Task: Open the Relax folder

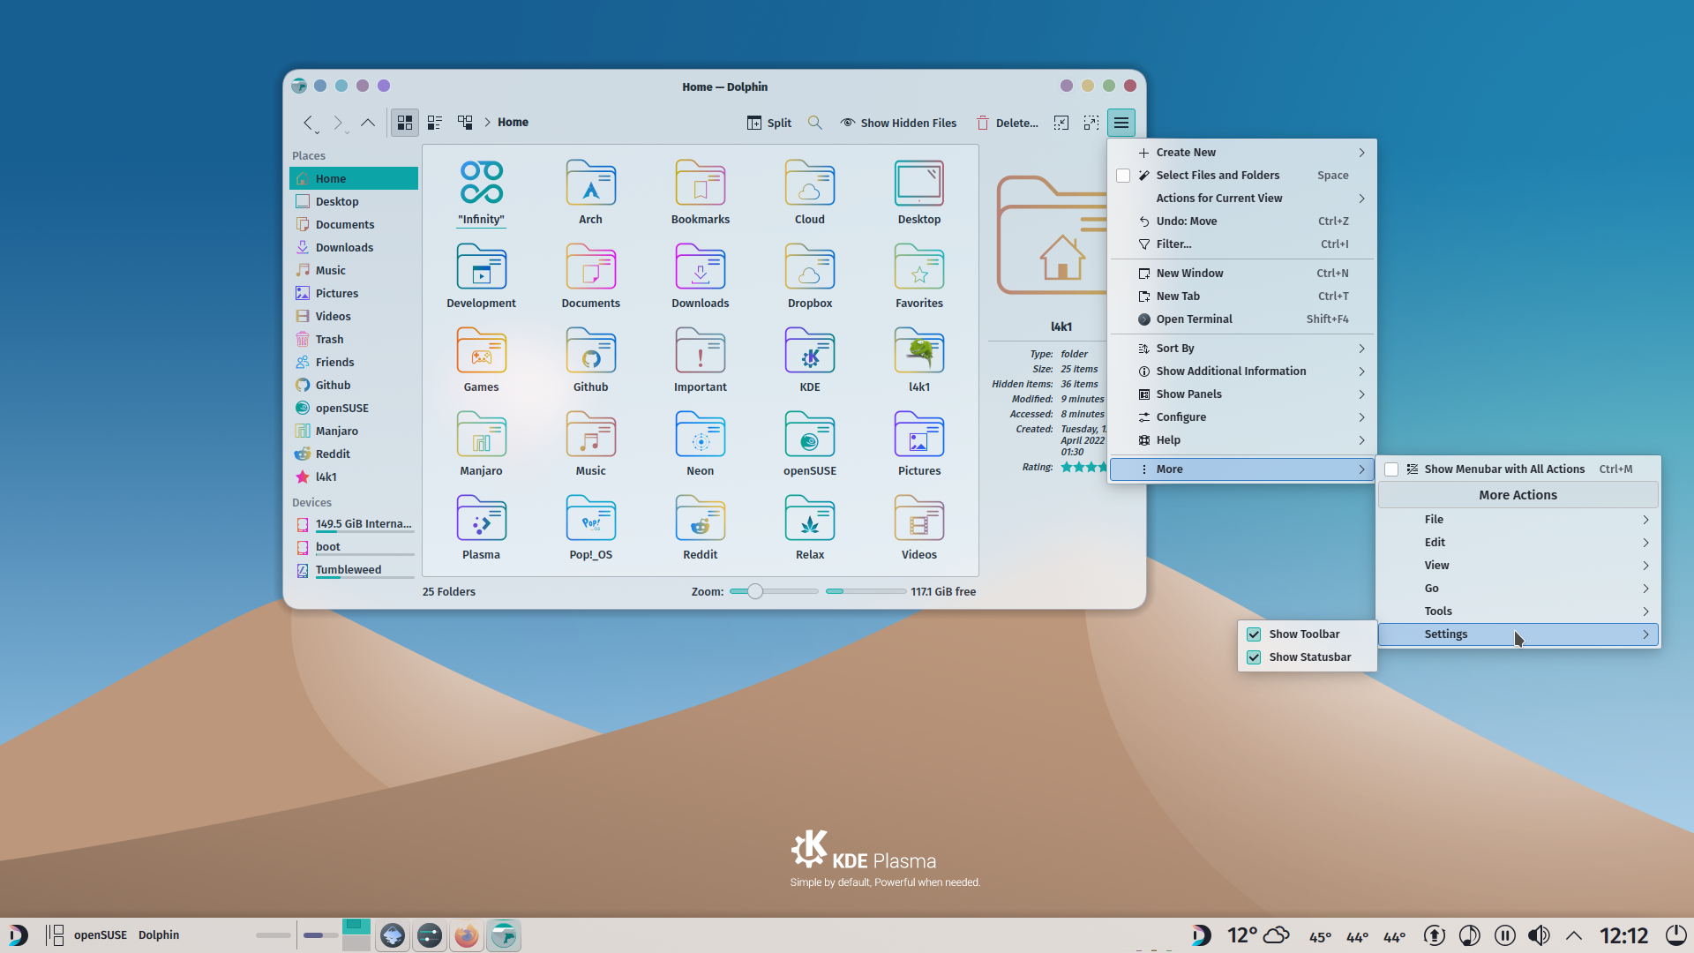Action: coord(810,517)
